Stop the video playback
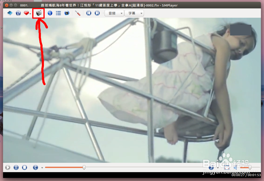Screen dimensions: 264x181 pyautogui.click(x=25, y=167)
